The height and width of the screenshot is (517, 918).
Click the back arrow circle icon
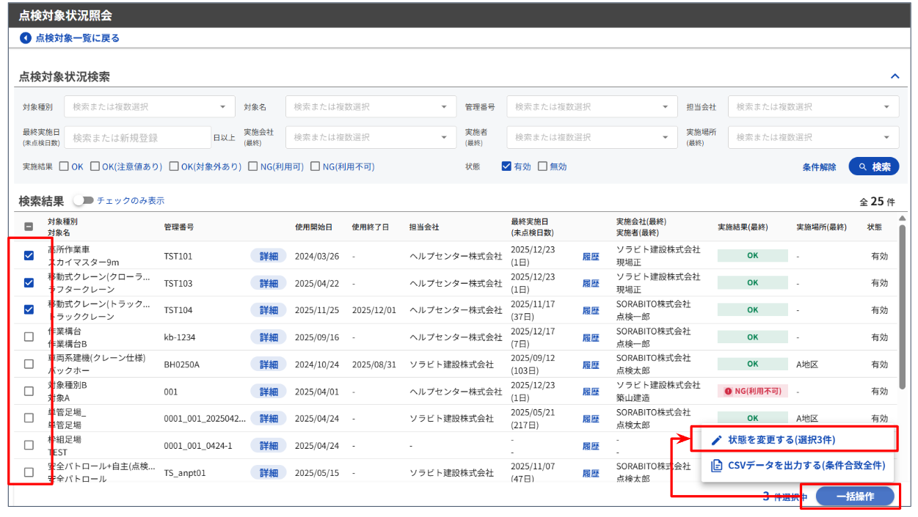[x=26, y=38]
